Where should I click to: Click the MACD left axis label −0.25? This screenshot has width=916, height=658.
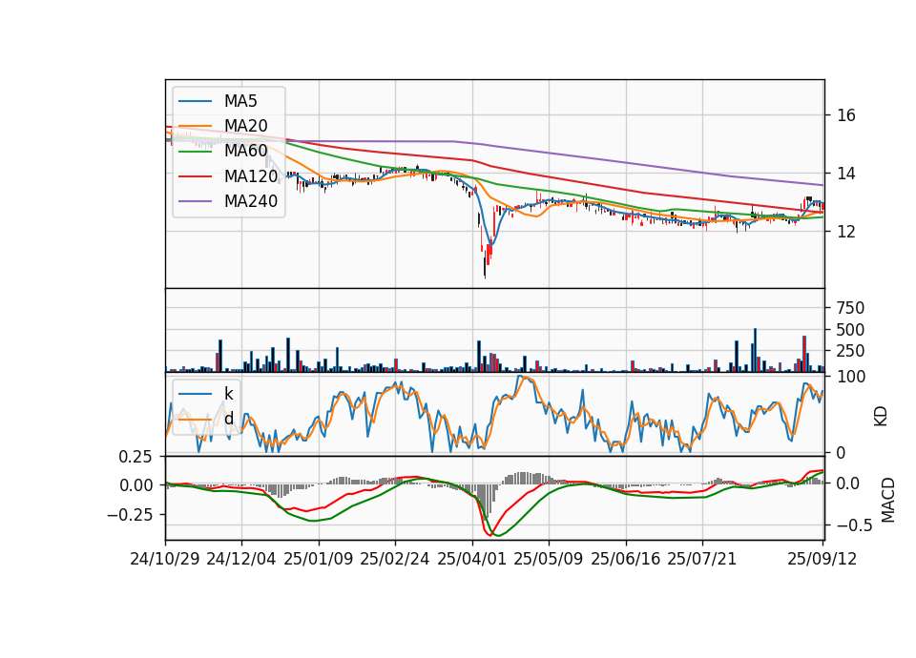pos(130,515)
